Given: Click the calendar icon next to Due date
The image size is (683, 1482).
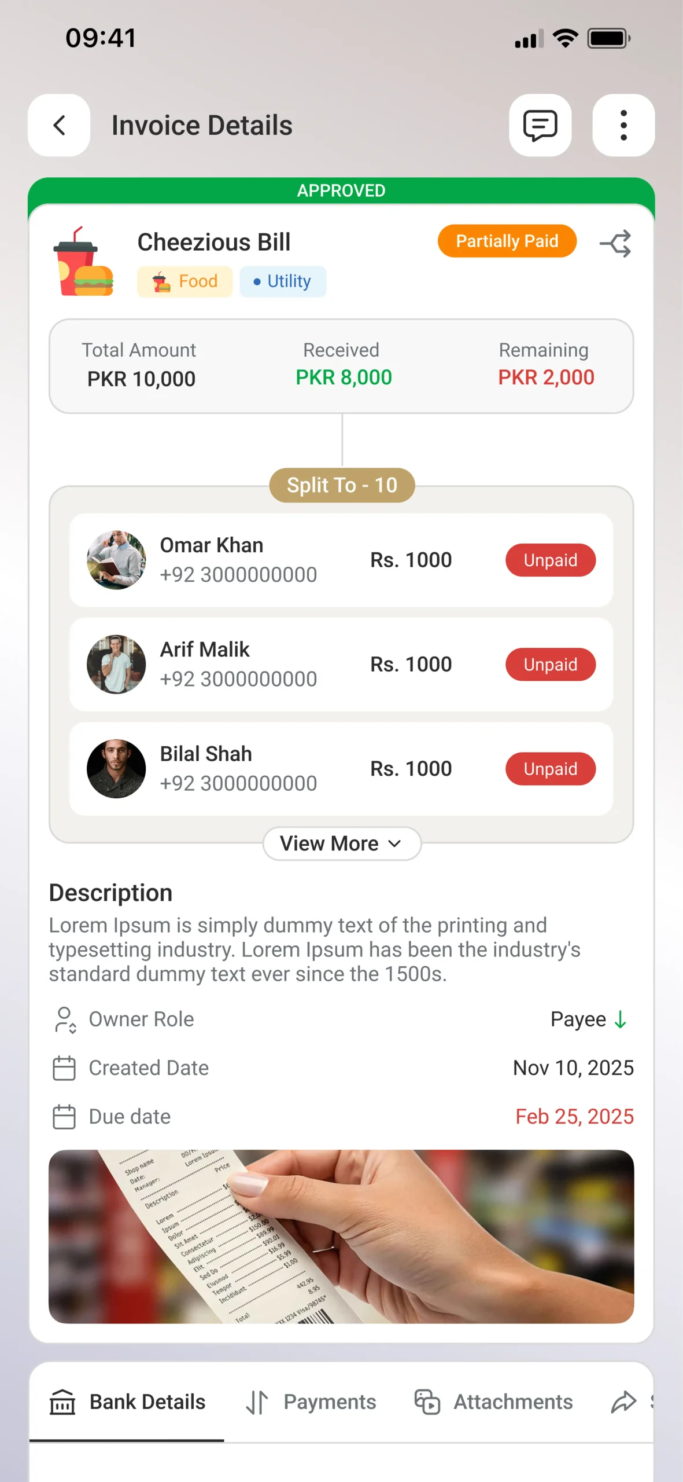Looking at the screenshot, I should click(x=64, y=1117).
